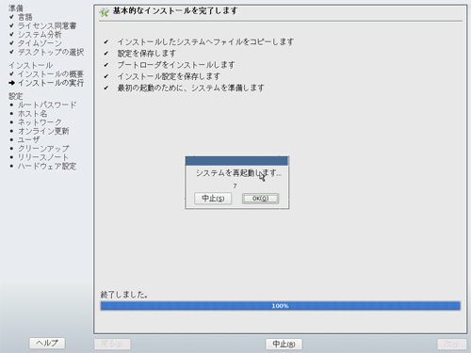Click the reboot dialog blue title bar
Image resolution: width=471 pixels, height=353 pixels.
236,161
